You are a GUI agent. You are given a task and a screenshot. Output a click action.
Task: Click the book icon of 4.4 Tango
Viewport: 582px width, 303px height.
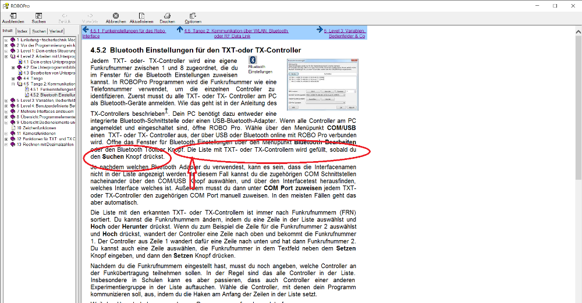pyautogui.click(x=20, y=79)
